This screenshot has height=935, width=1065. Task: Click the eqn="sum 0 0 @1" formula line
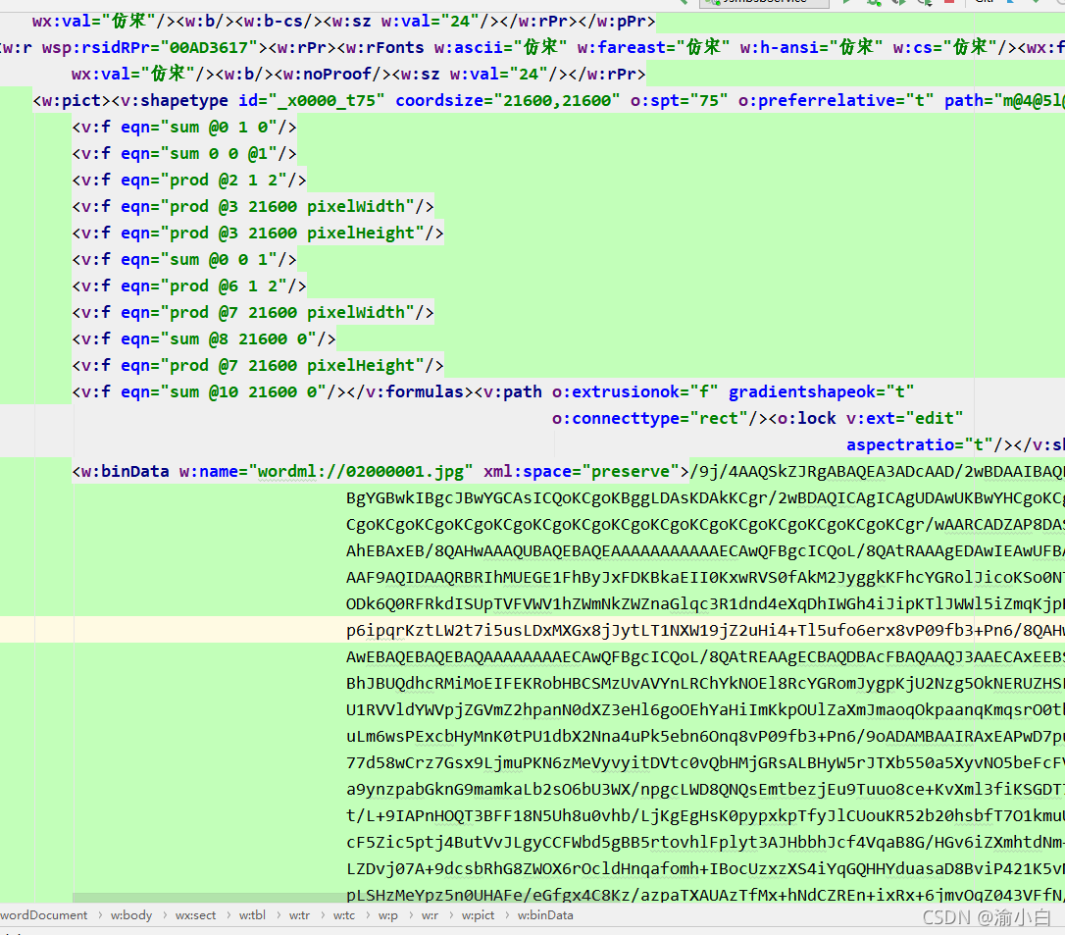pyautogui.click(x=184, y=154)
